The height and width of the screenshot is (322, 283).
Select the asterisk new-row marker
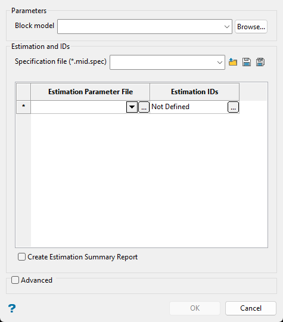click(x=24, y=107)
